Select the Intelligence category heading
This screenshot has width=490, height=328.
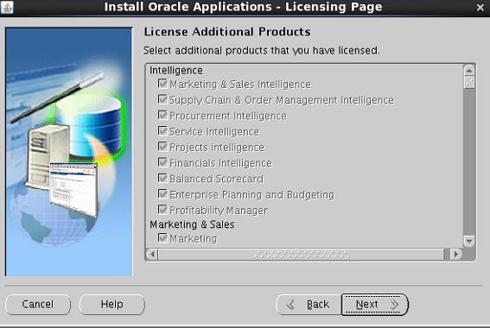click(176, 71)
